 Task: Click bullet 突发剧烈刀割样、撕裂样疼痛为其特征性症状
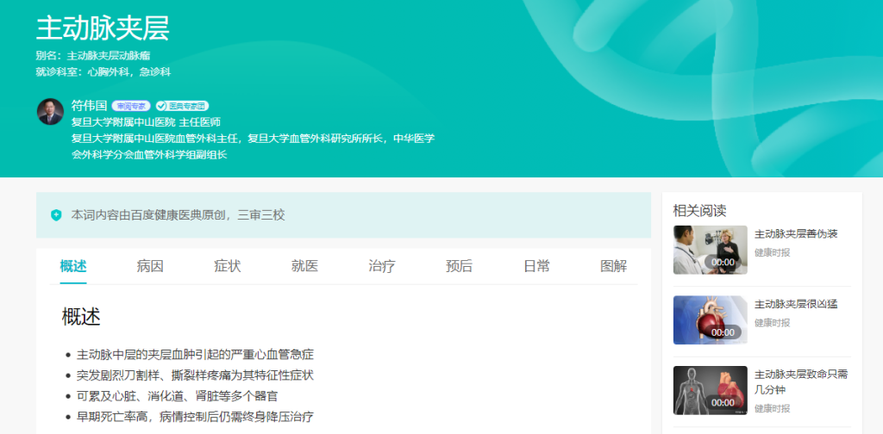pyautogui.click(x=195, y=375)
